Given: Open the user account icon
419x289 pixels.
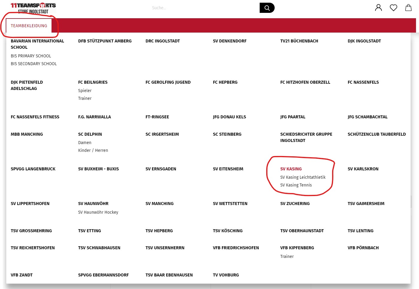Looking at the screenshot, I should (379, 7).
